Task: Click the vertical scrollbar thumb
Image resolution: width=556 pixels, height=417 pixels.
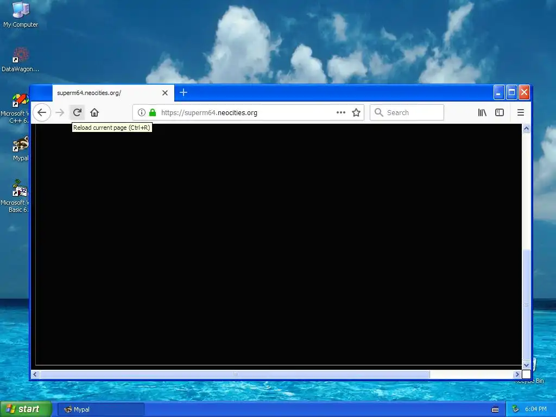Action: pyautogui.click(x=527, y=305)
